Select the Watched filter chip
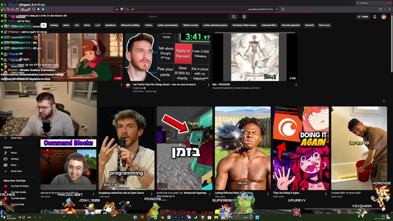The image size is (393, 221). tap(309, 25)
